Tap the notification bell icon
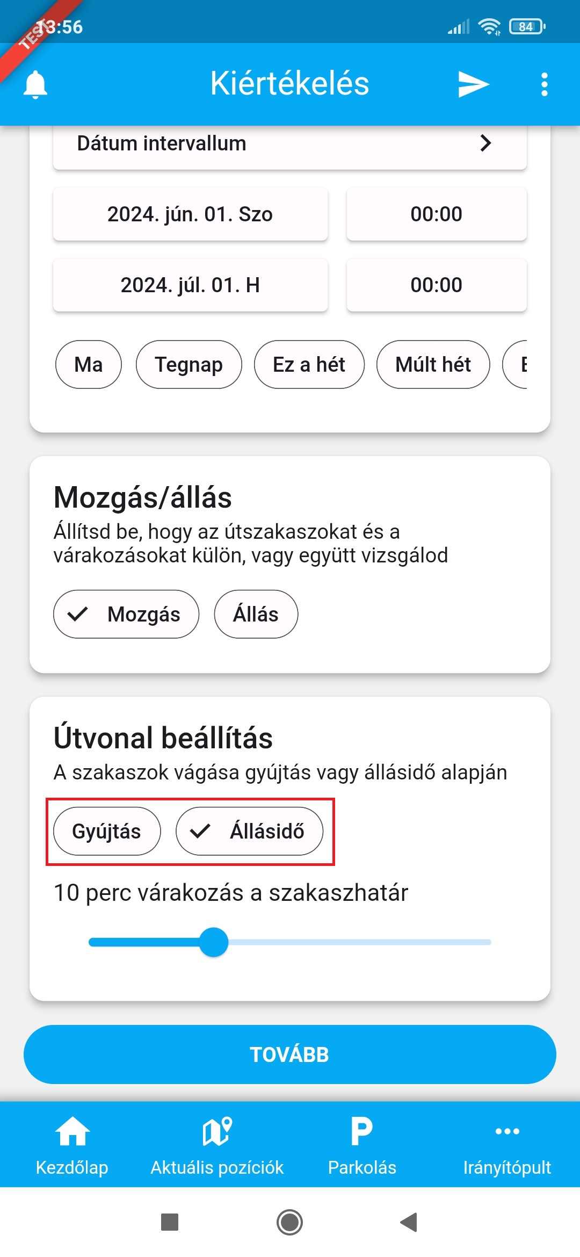This screenshot has width=580, height=1257. point(35,84)
